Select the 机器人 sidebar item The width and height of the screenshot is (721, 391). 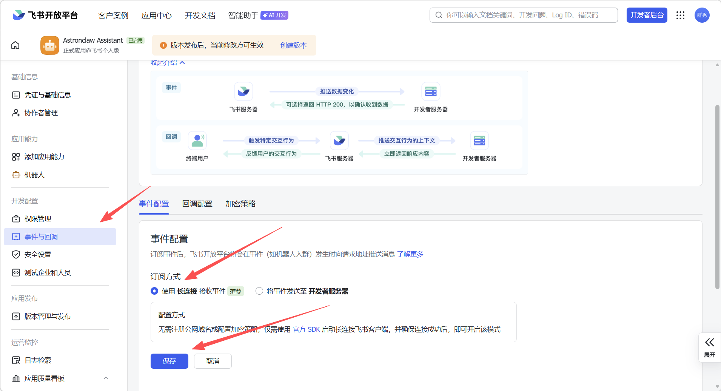[34, 175]
